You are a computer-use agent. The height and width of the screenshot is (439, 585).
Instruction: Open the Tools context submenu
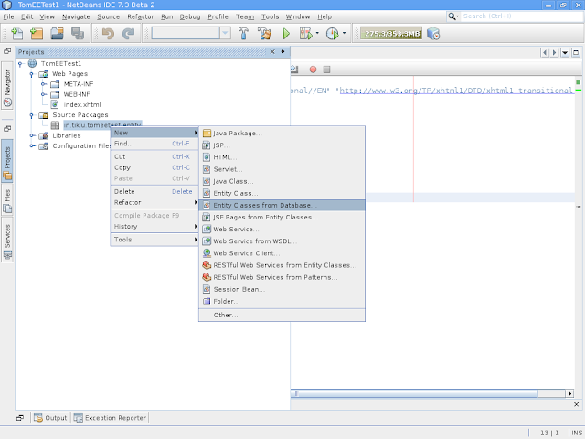tap(154, 240)
